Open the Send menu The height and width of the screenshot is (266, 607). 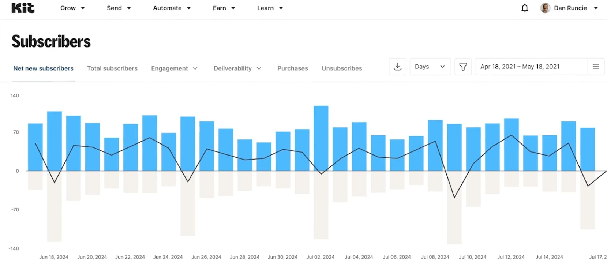[x=119, y=8]
